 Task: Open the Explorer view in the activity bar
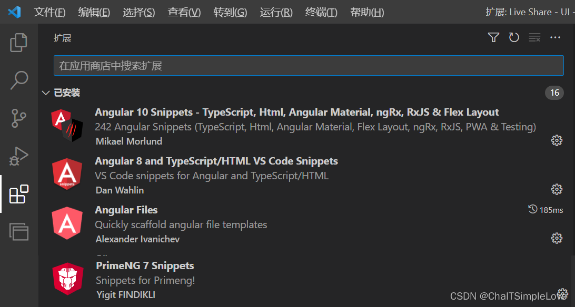[x=18, y=43]
